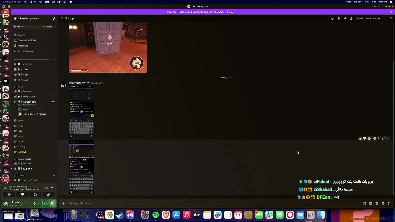Image resolution: width=395 pixels, height=222 pixels.
Task: Open user settings gear icon
Action: [x=52, y=203]
